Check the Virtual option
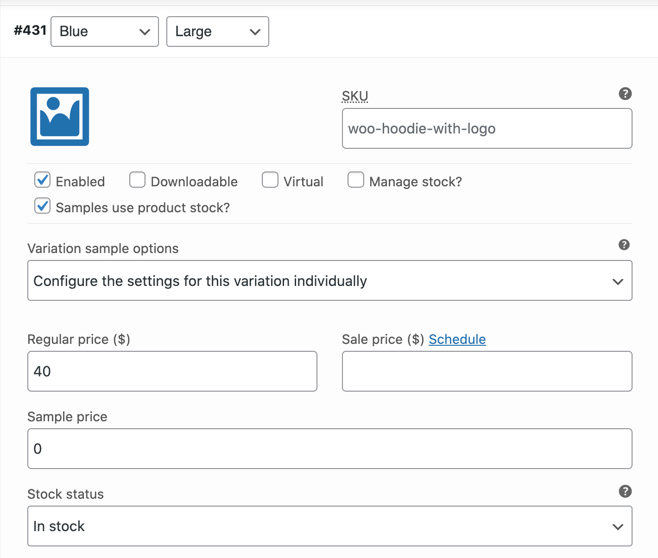 click(x=270, y=180)
